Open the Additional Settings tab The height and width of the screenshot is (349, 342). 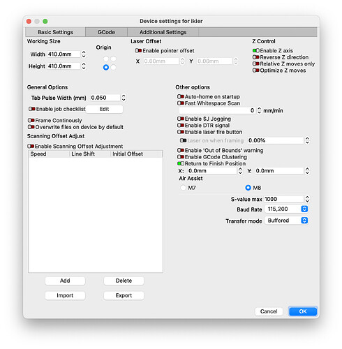163,32
